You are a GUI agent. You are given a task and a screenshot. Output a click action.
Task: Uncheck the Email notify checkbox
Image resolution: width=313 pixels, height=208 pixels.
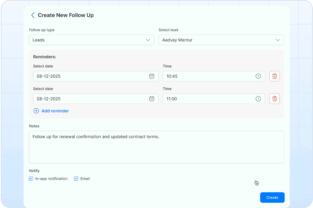point(76,178)
